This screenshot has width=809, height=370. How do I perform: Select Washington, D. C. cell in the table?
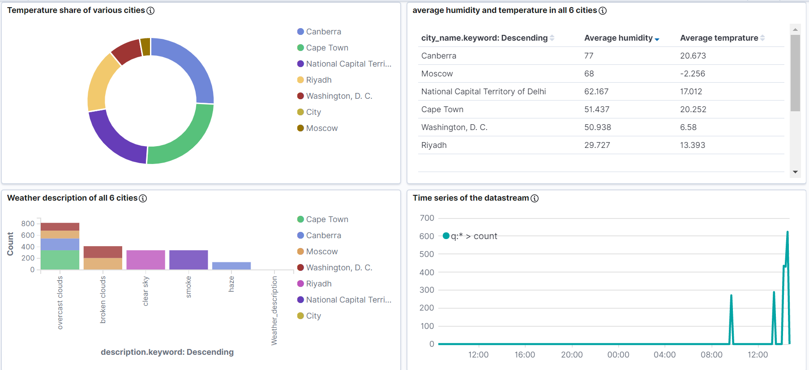(454, 127)
